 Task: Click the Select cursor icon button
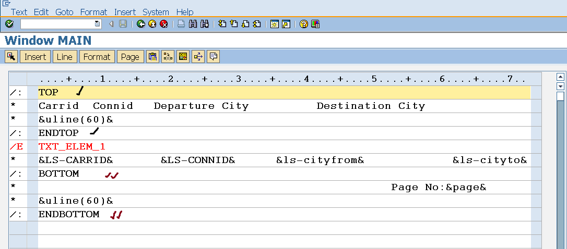click(11, 57)
